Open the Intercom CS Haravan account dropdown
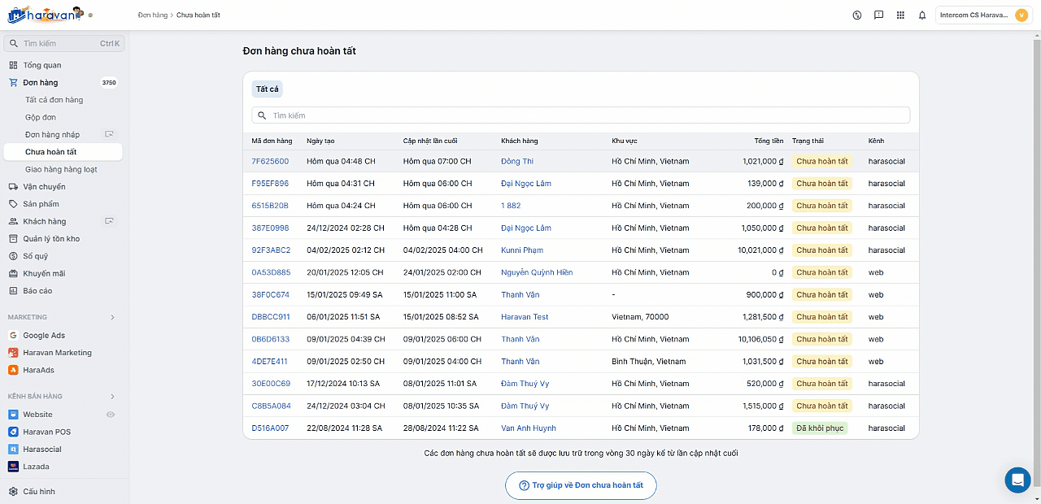This screenshot has width=1041, height=504. [985, 15]
